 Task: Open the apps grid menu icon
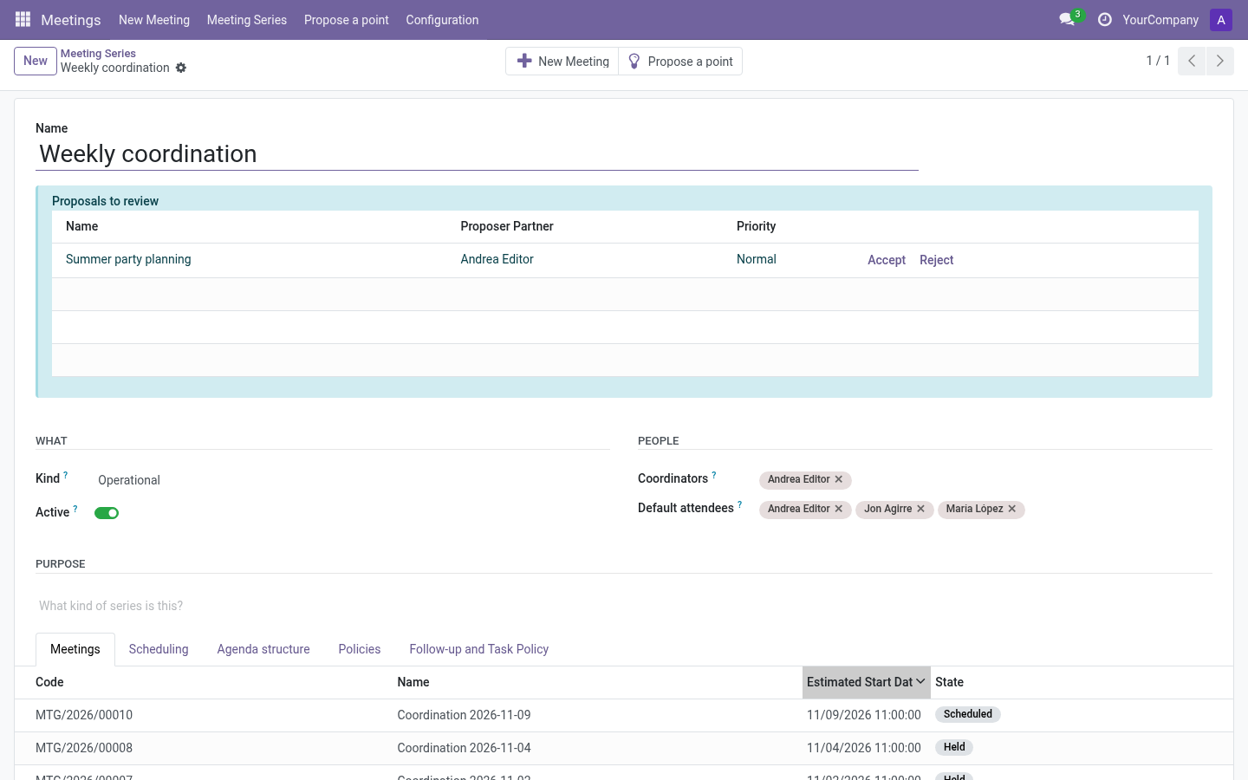click(23, 19)
